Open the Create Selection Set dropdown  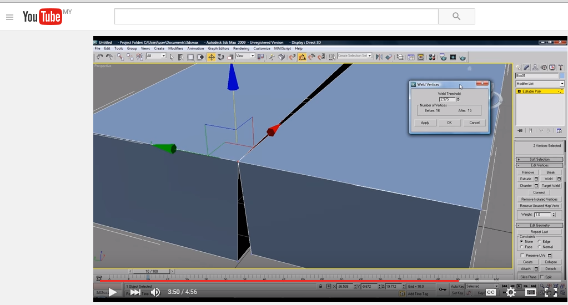pos(355,55)
